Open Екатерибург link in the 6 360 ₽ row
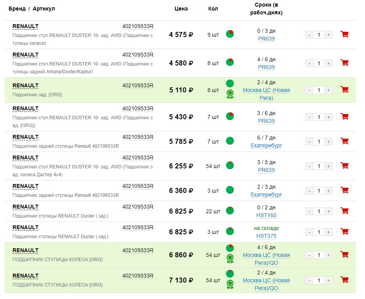The width and height of the screenshot is (365, 299). point(266,195)
